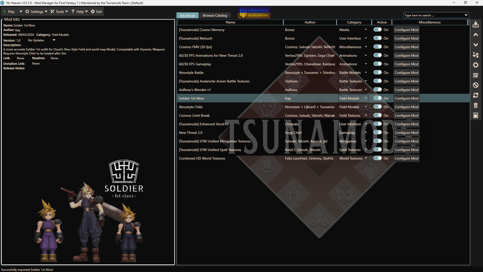Click Configure Mod for Soldier 1st Nino

406,98
